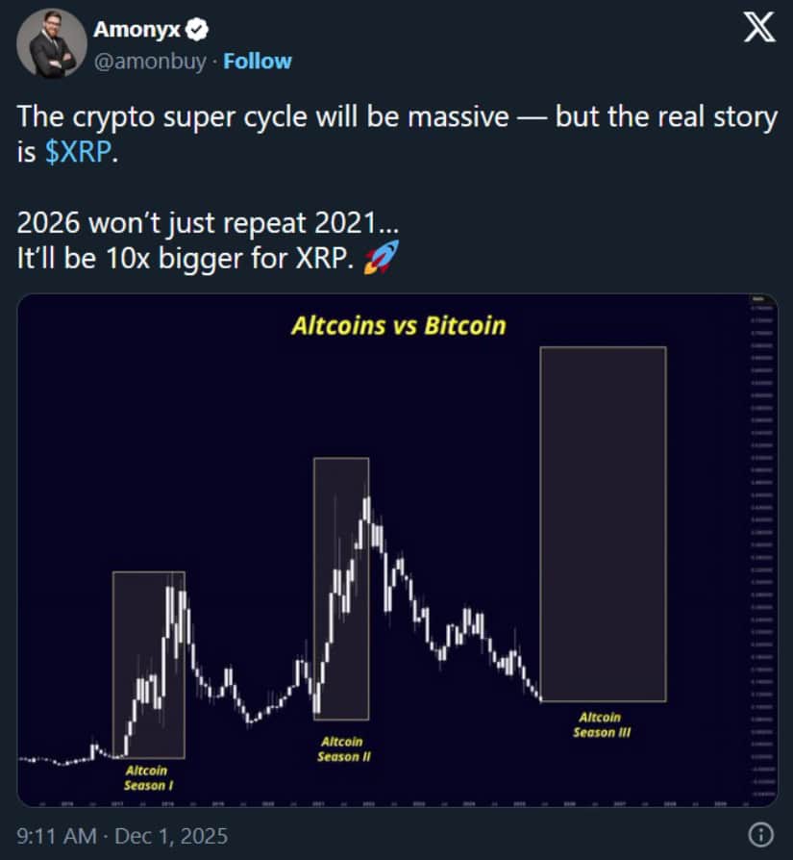Click the Follow button
Screen dimensions: 793x860
point(258,61)
